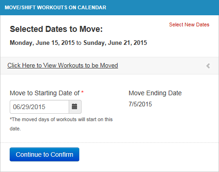The width and height of the screenshot is (219, 172).
Task: Click the blue header bar's empty area
Action: click(161, 7)
